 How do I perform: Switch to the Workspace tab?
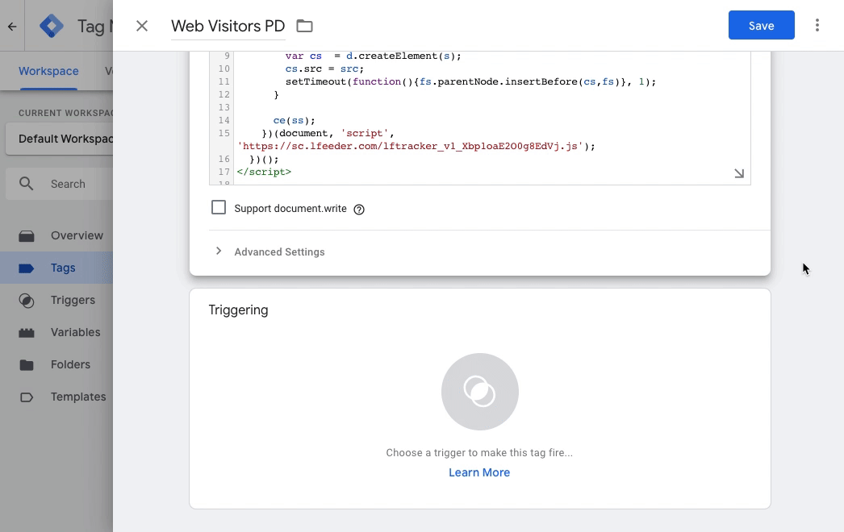[x=48, y=71]
